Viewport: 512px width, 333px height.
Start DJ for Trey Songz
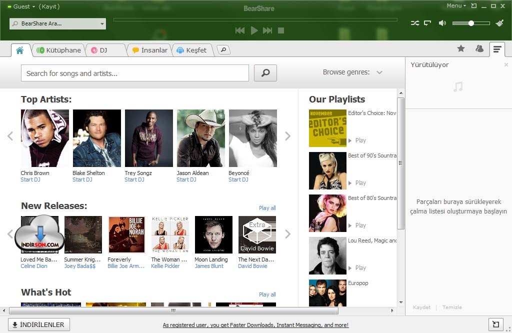(134, 179)
